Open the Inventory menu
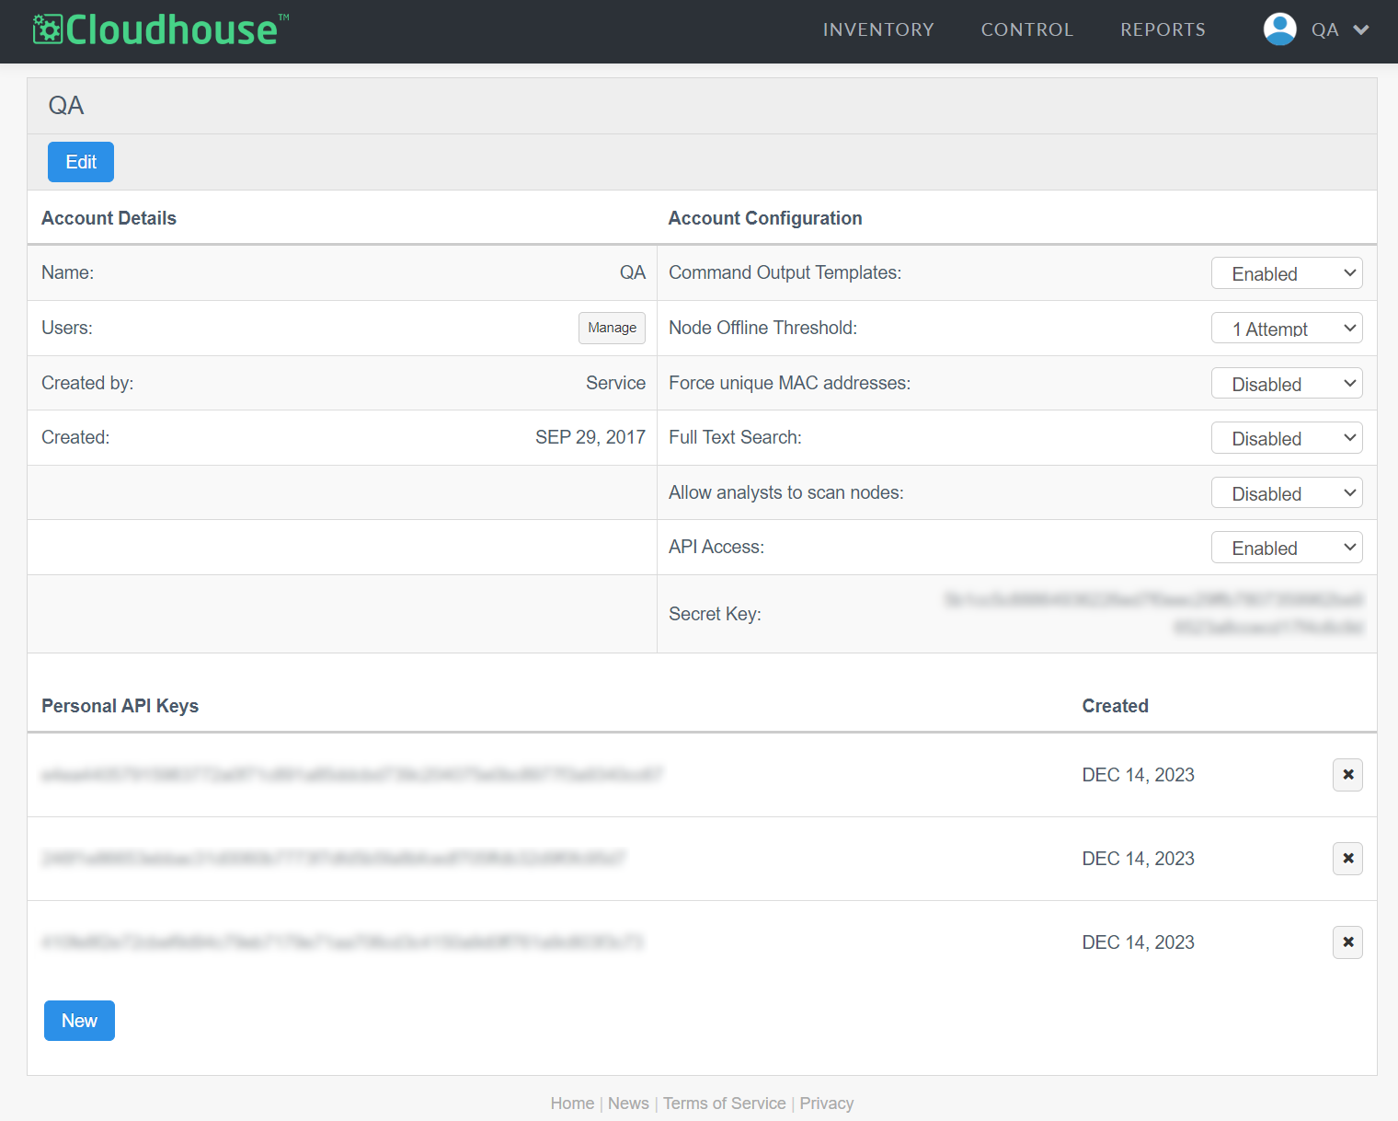Viewport: 1398px width, 1121px height. tap(877, 29)
